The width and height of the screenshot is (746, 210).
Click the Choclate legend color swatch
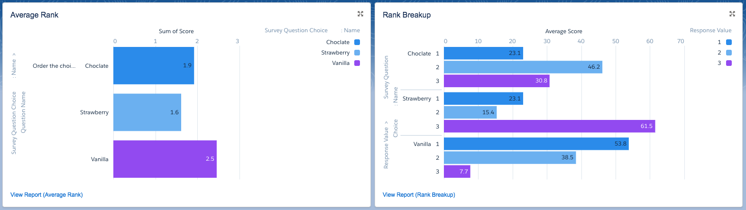pyautogui.click(x=357, y=42)
